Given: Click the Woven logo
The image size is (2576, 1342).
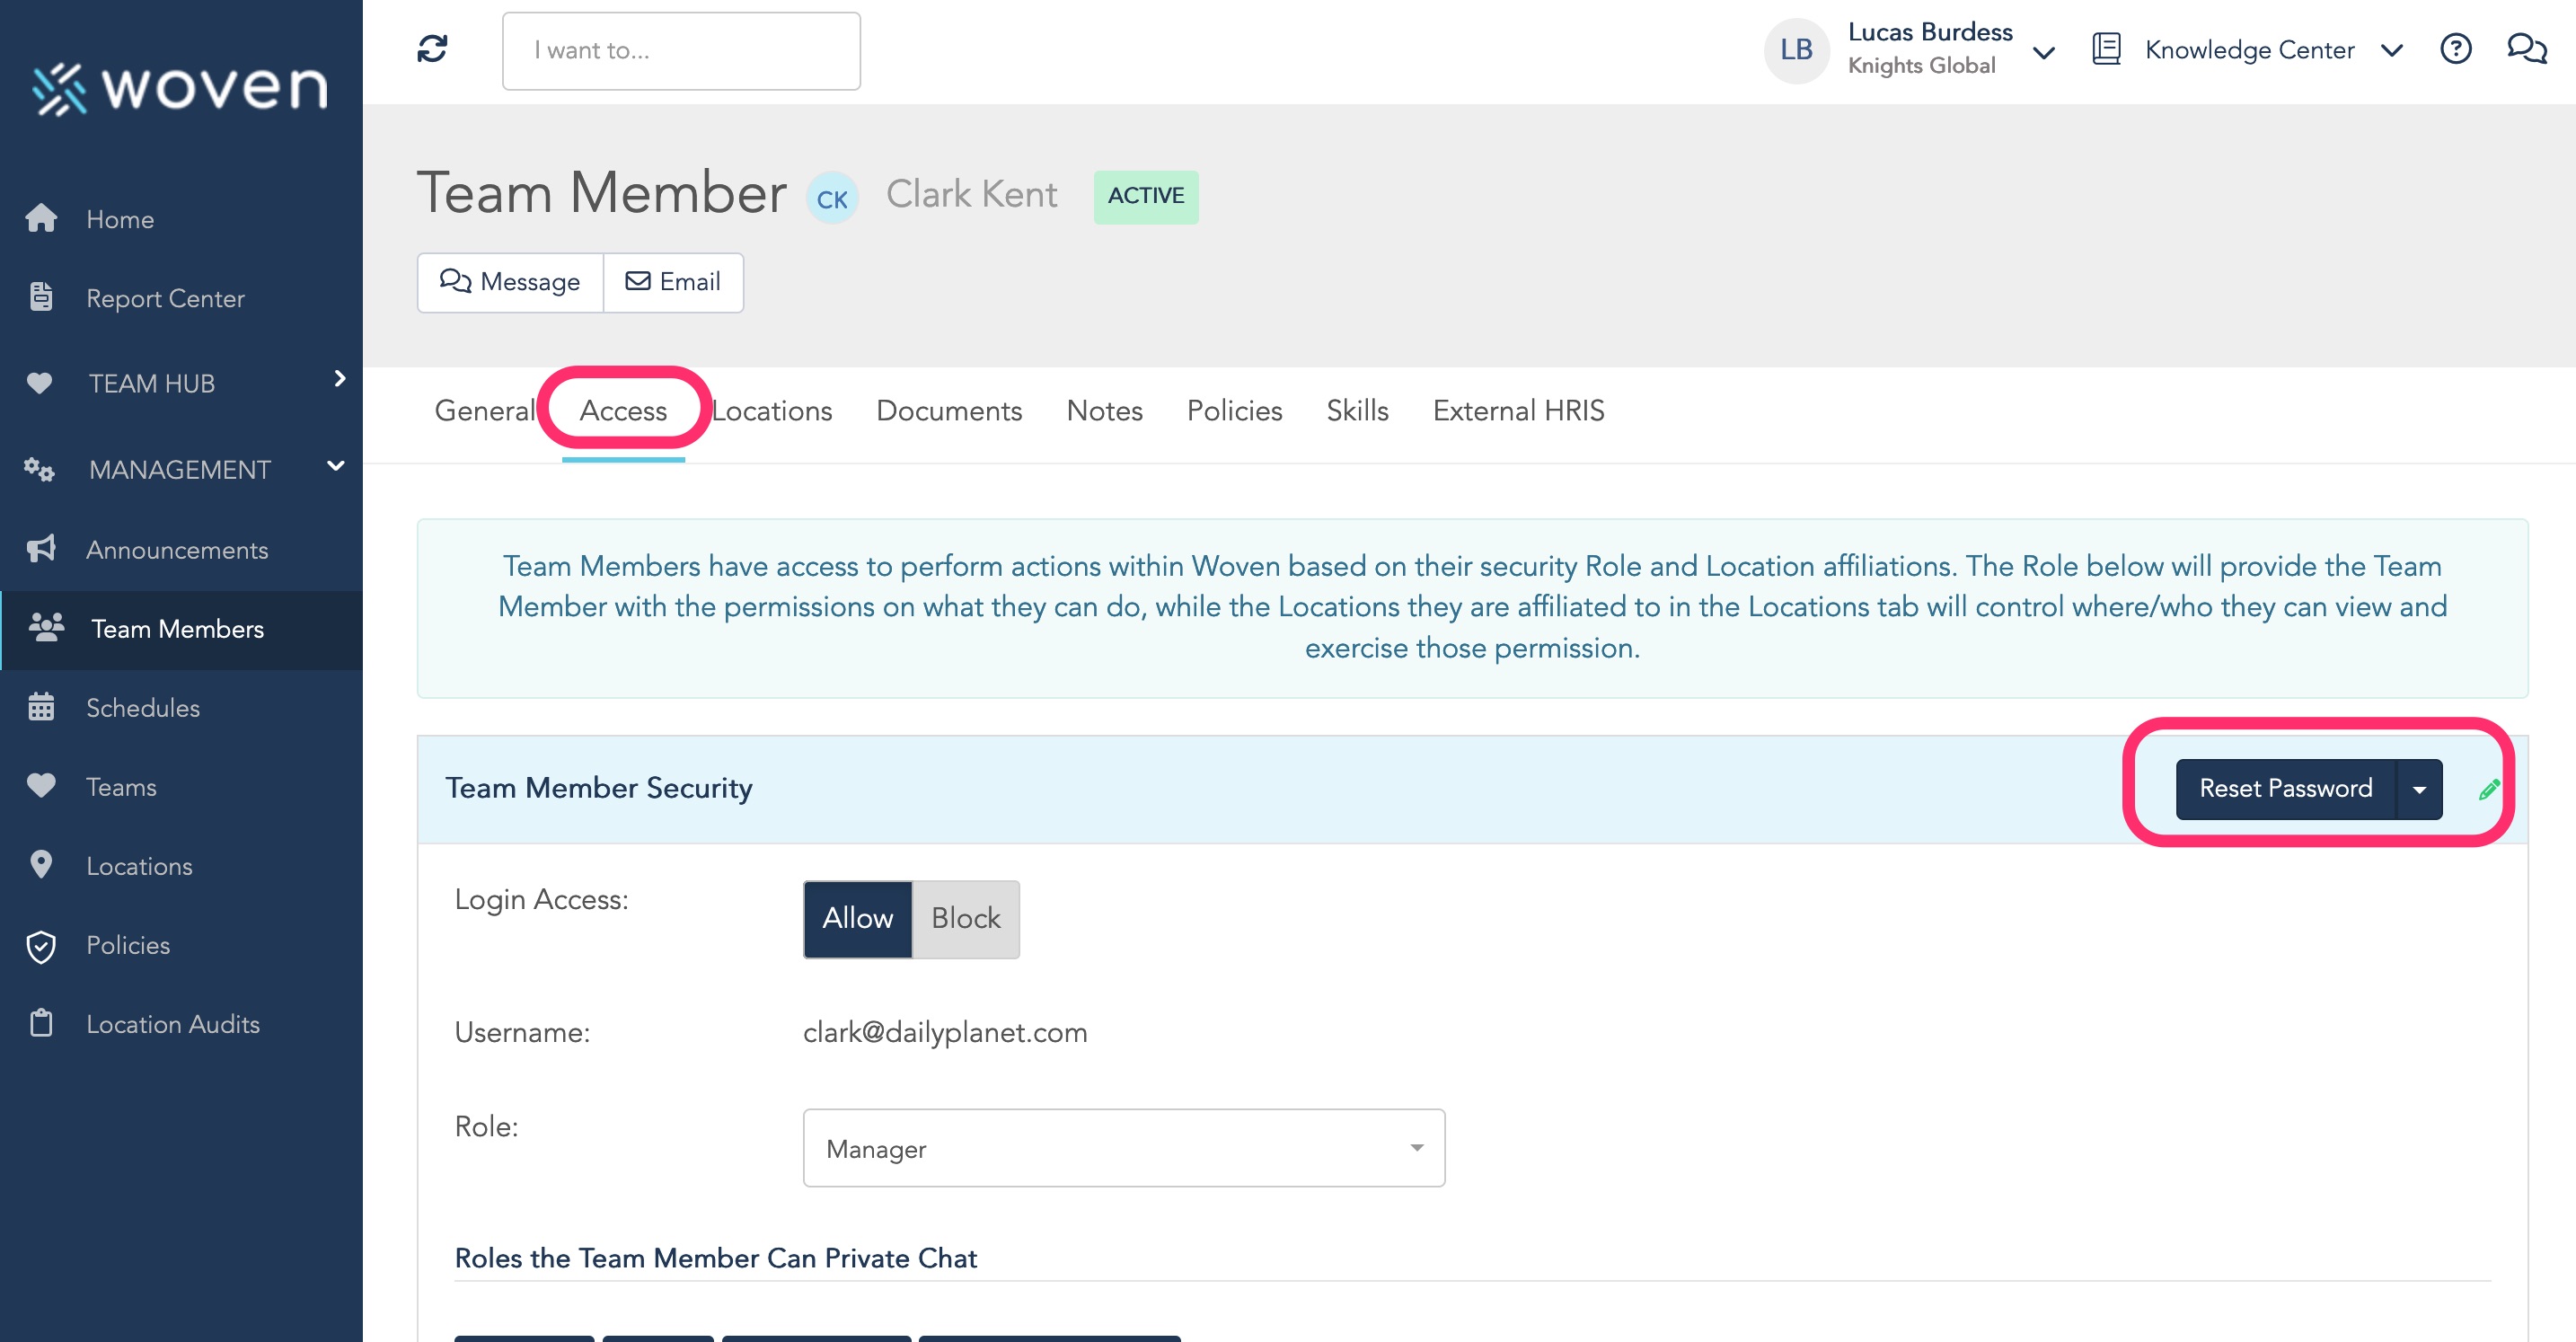Looking at the screenshot, I should pyautogui.click(x=180, y=88).
